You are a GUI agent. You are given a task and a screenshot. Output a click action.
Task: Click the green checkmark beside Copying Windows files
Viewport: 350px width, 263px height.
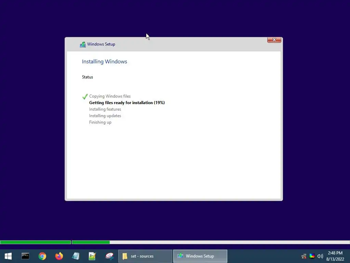point(85,97)
